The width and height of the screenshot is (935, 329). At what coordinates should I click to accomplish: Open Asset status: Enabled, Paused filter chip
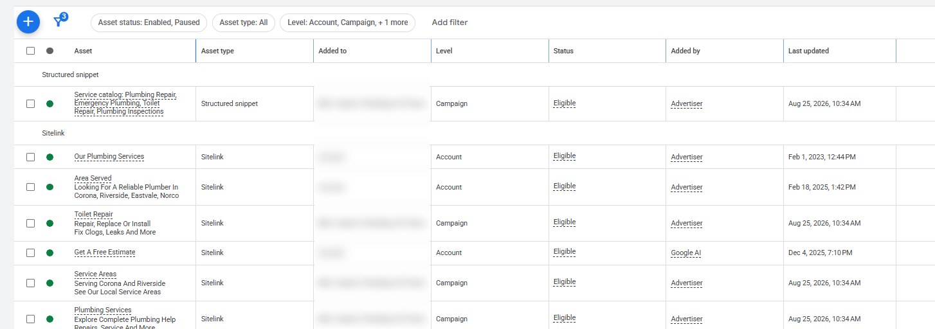pyautogui.click(x=149, y=22)
